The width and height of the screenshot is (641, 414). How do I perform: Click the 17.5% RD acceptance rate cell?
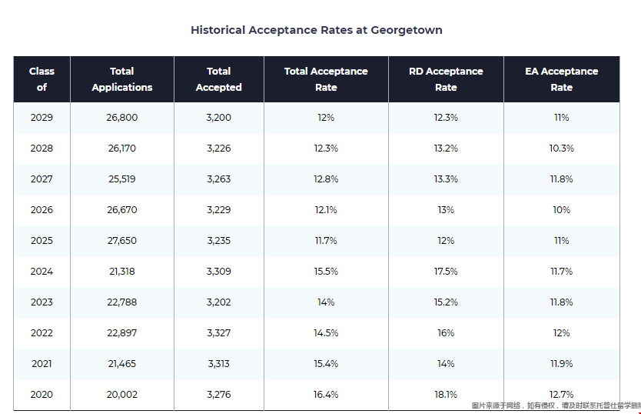[x=446, y=272]
